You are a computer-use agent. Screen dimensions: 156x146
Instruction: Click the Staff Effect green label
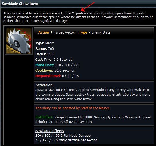(x=44, y=117)
